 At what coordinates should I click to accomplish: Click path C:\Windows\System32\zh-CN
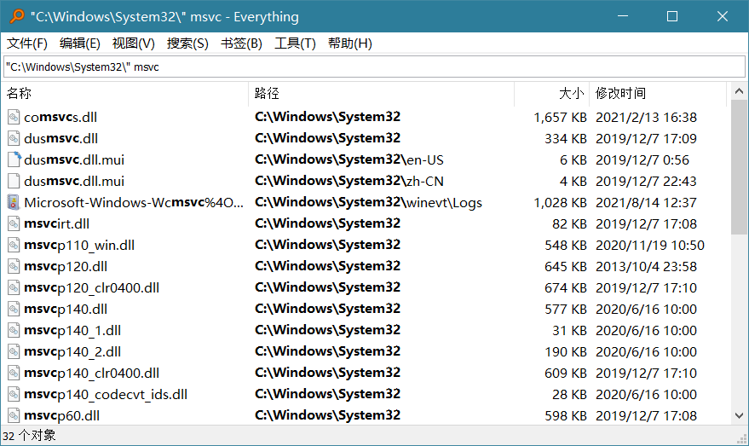click(349, 181)
